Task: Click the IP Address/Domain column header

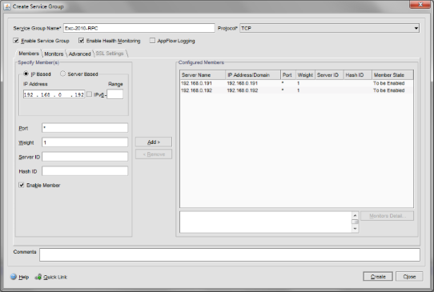Action: tap(253, 75)
